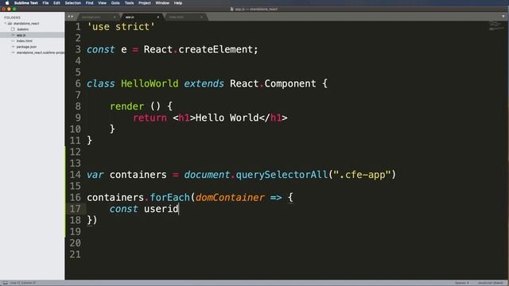Open the Help menu
This screenshot has height=286, width=509.
tap(178, 3)
